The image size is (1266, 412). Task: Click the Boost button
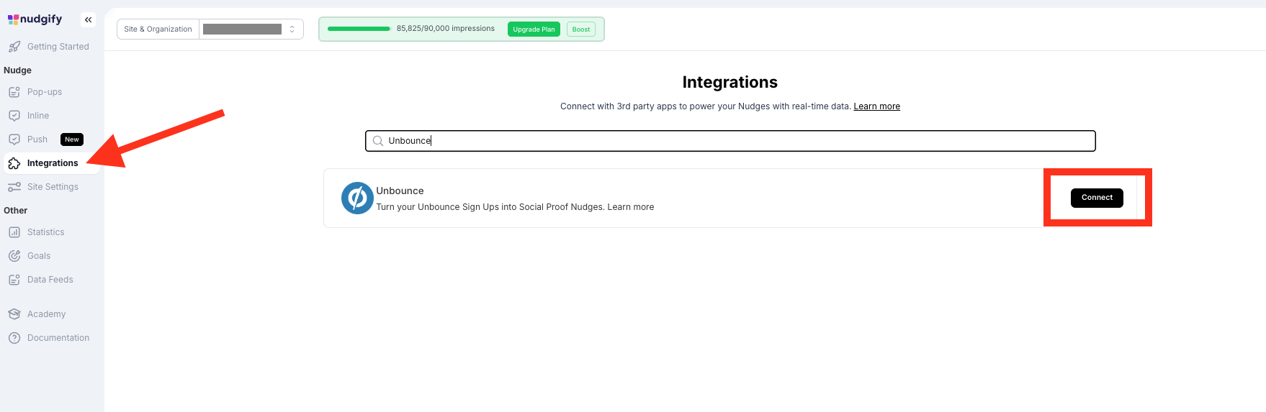(581, 29)
